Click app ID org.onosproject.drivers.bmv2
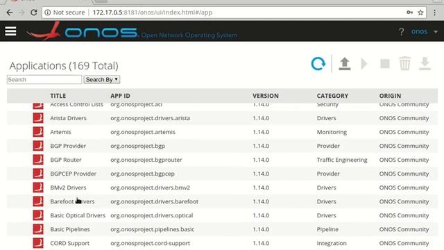This screenshot has width=444, height=250. click(150, 187)
